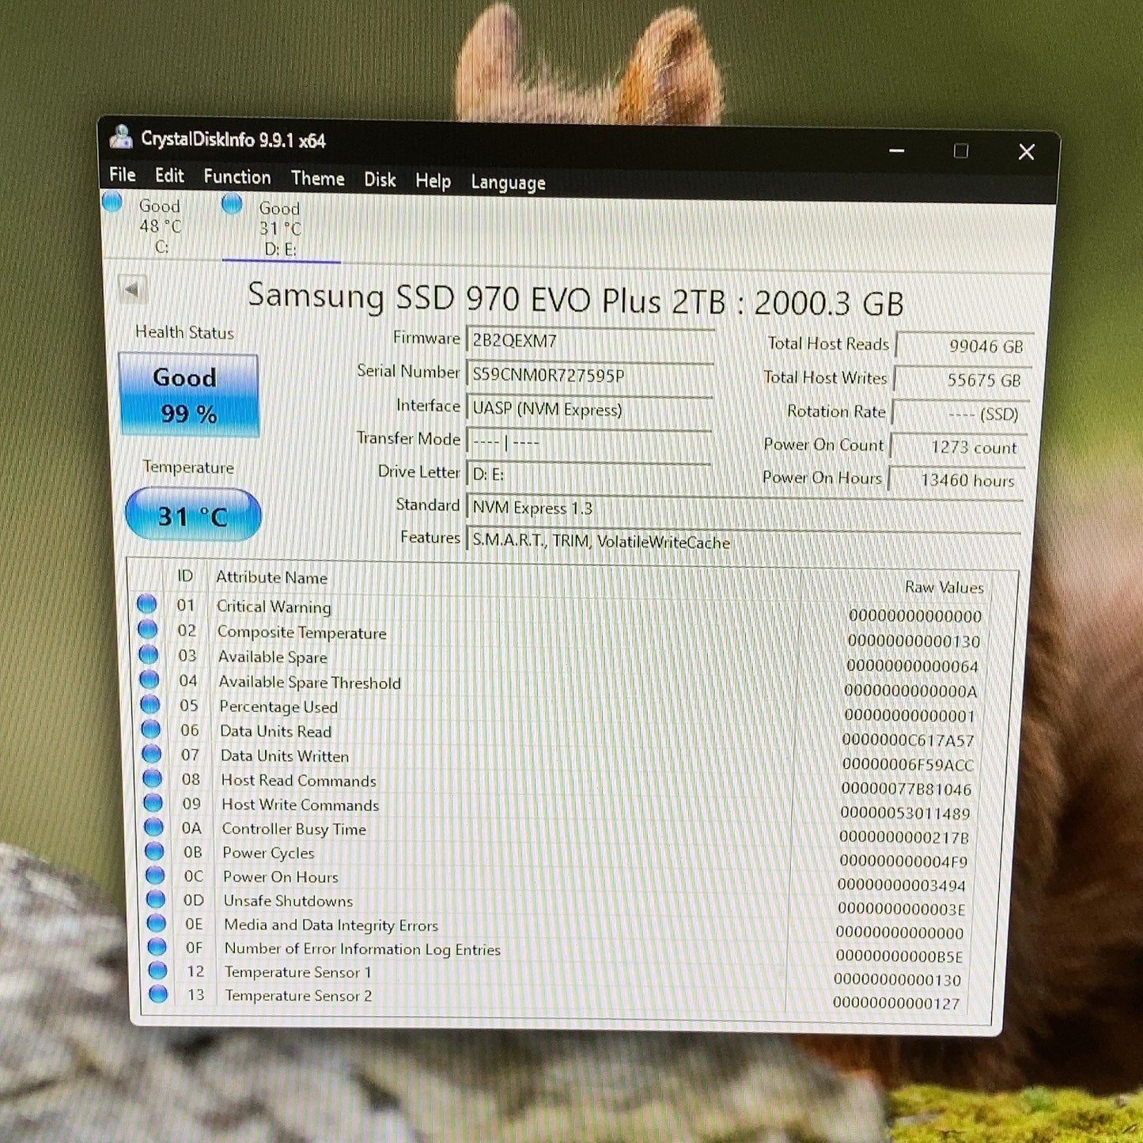Click the Good 99 % health status button
1143x1143 pixels.
[x=188, y=395]
